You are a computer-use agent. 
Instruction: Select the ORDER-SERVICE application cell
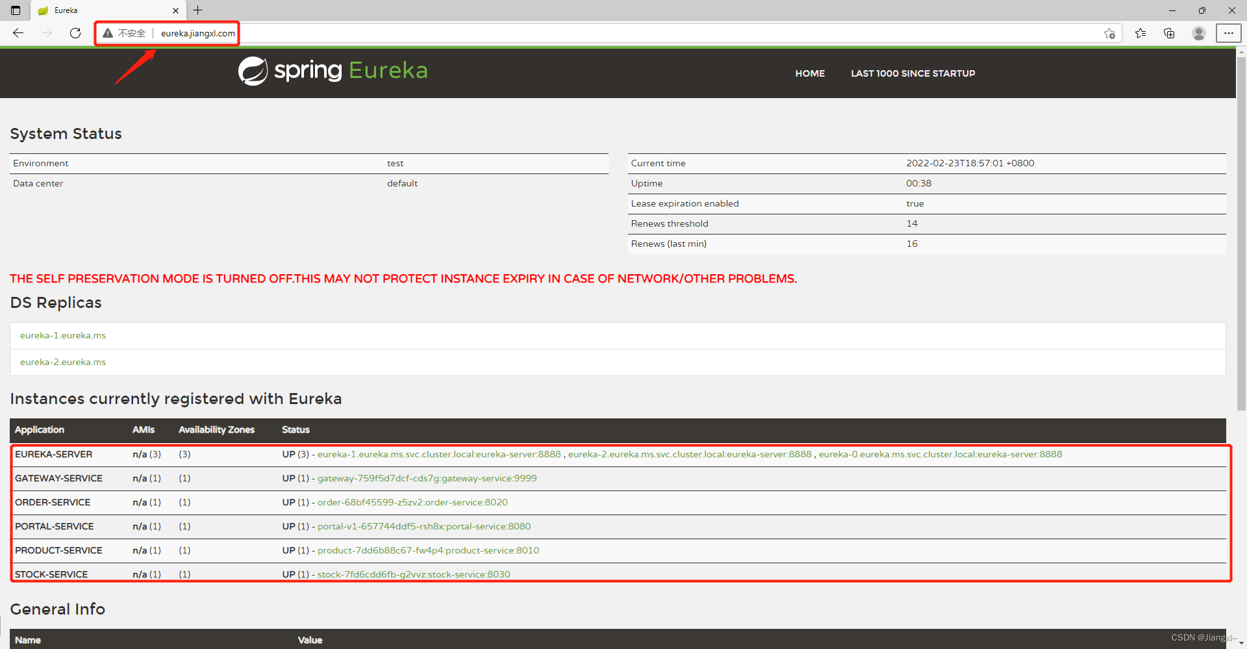point(53,502)
